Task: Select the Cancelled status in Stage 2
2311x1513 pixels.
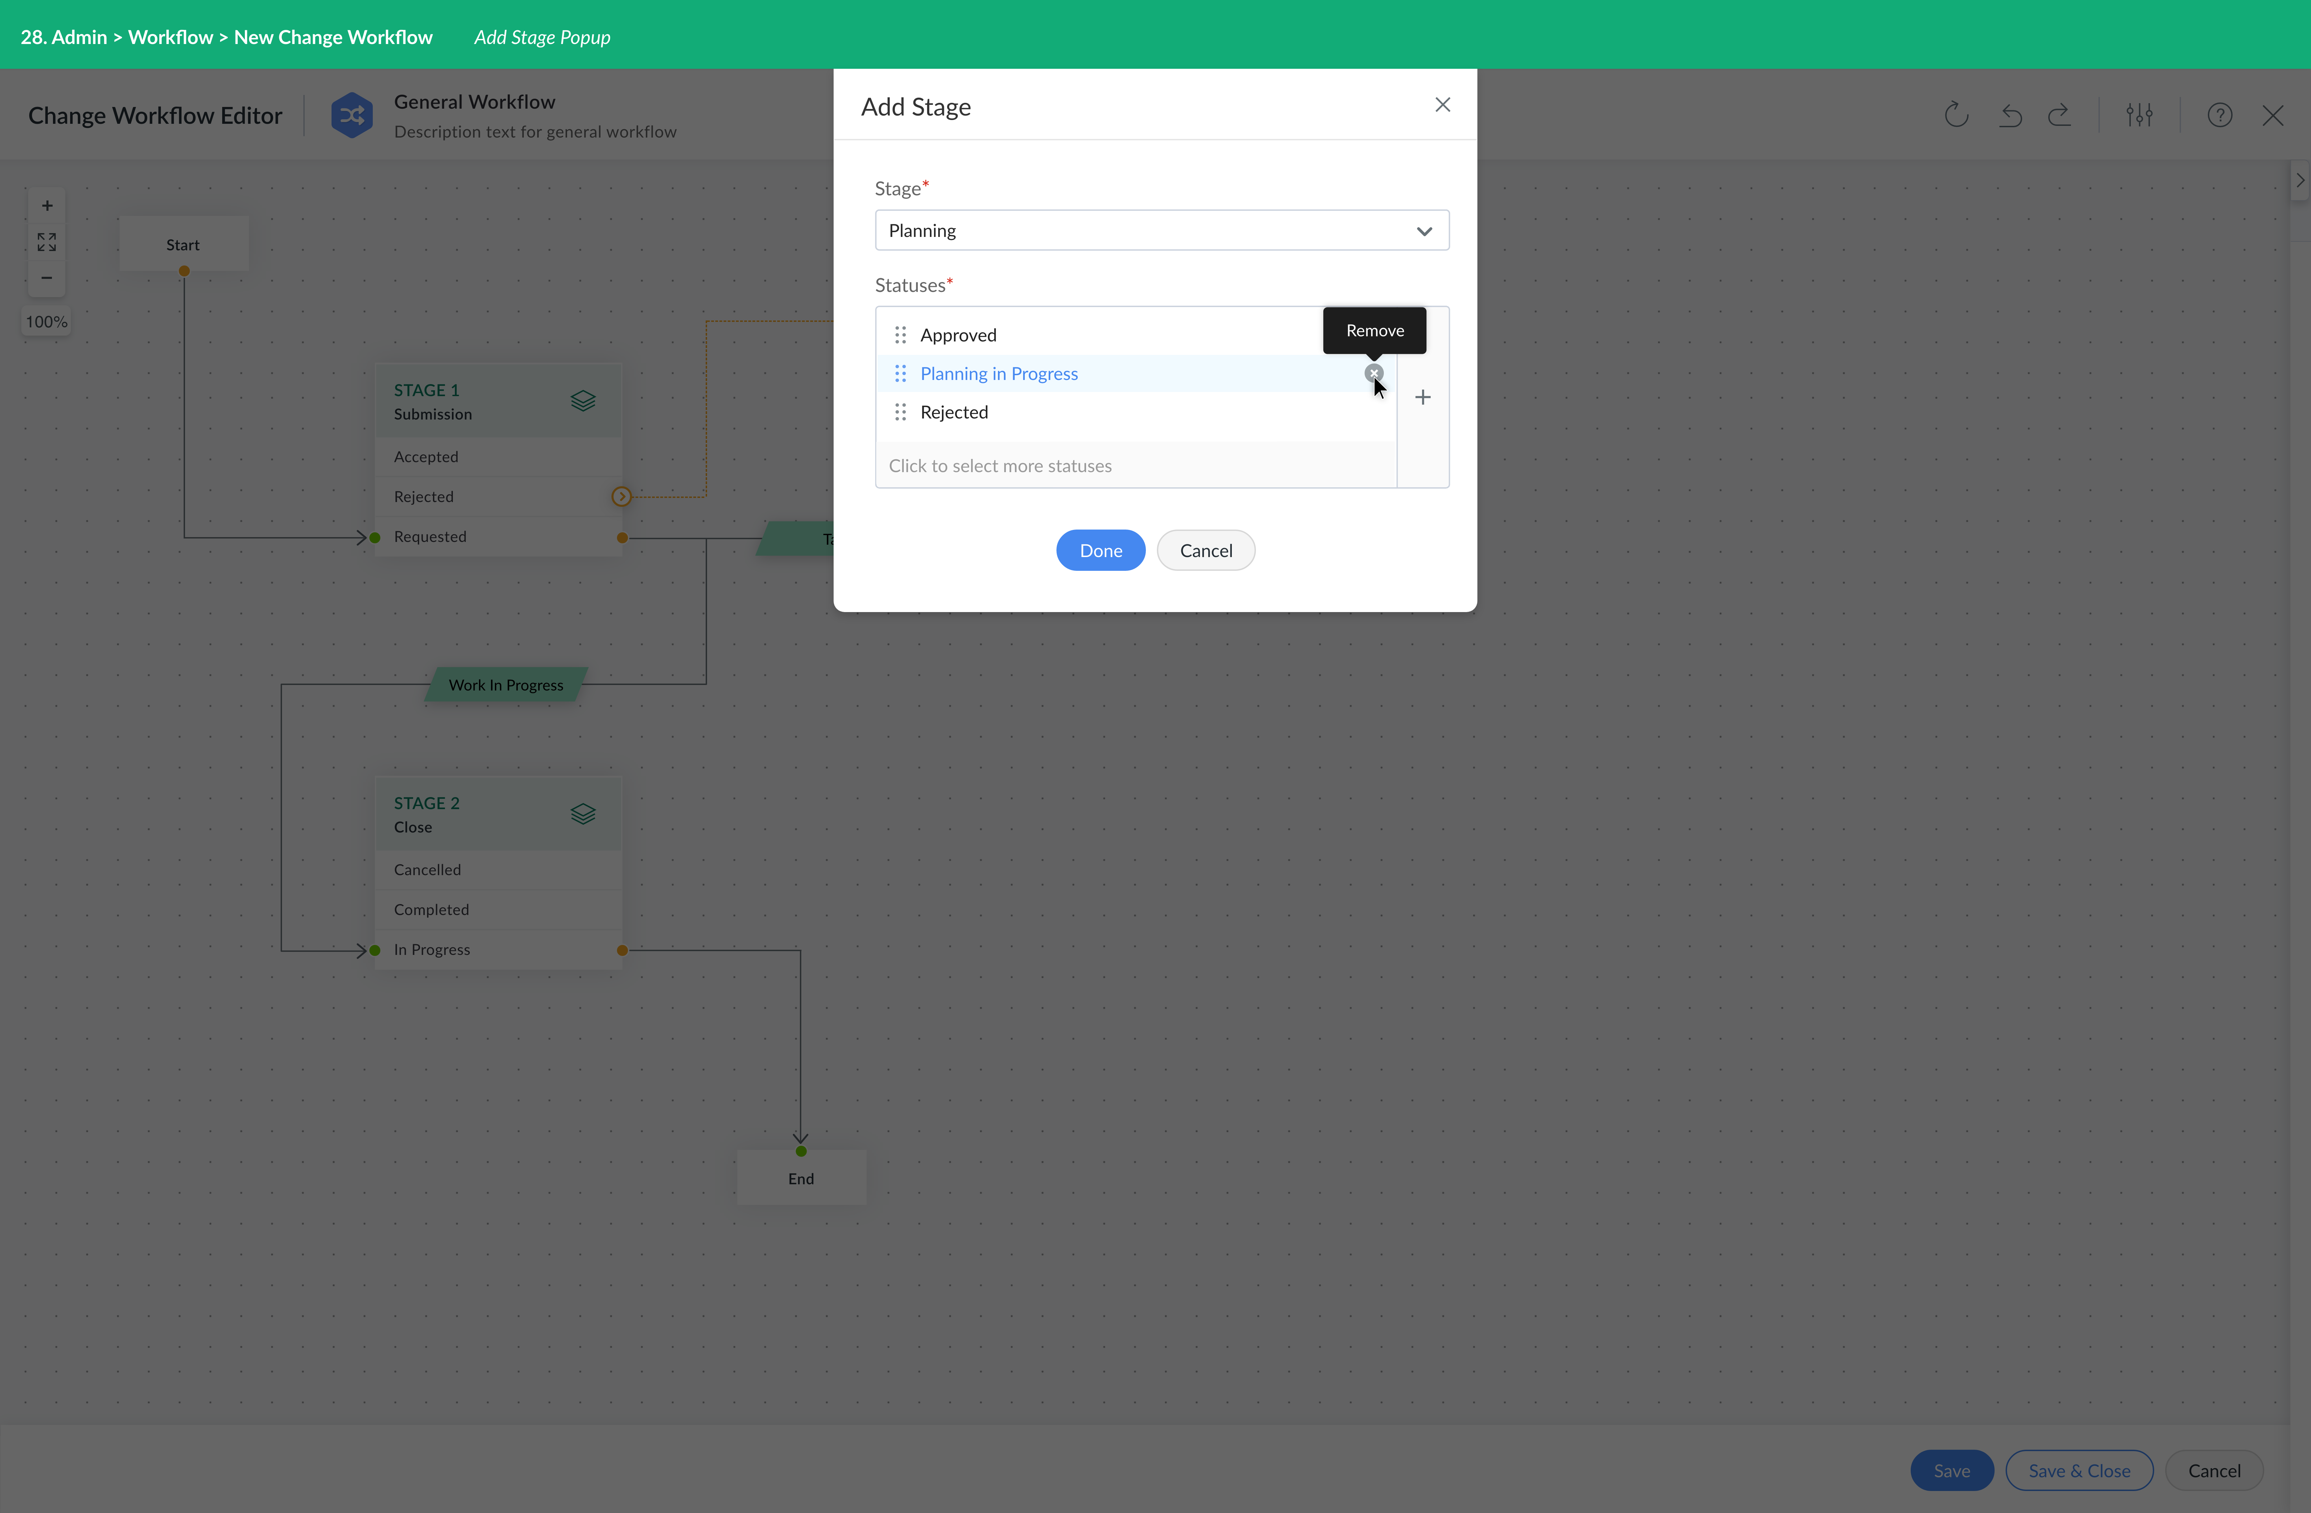Action: [x=498, y=870]
